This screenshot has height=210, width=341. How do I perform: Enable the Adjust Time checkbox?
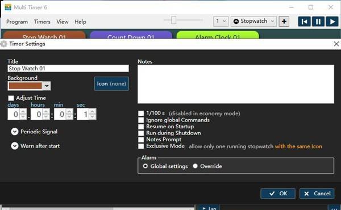[11, 98]
